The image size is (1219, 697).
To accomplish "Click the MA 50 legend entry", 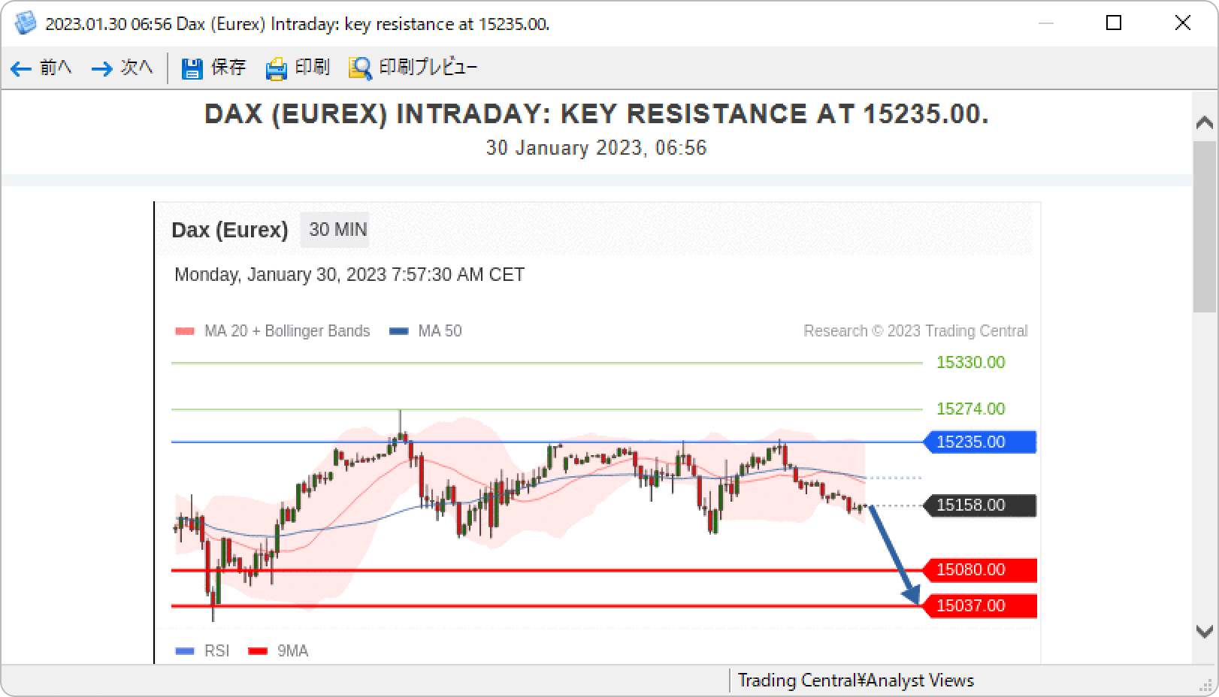I will tap(425, 331).
